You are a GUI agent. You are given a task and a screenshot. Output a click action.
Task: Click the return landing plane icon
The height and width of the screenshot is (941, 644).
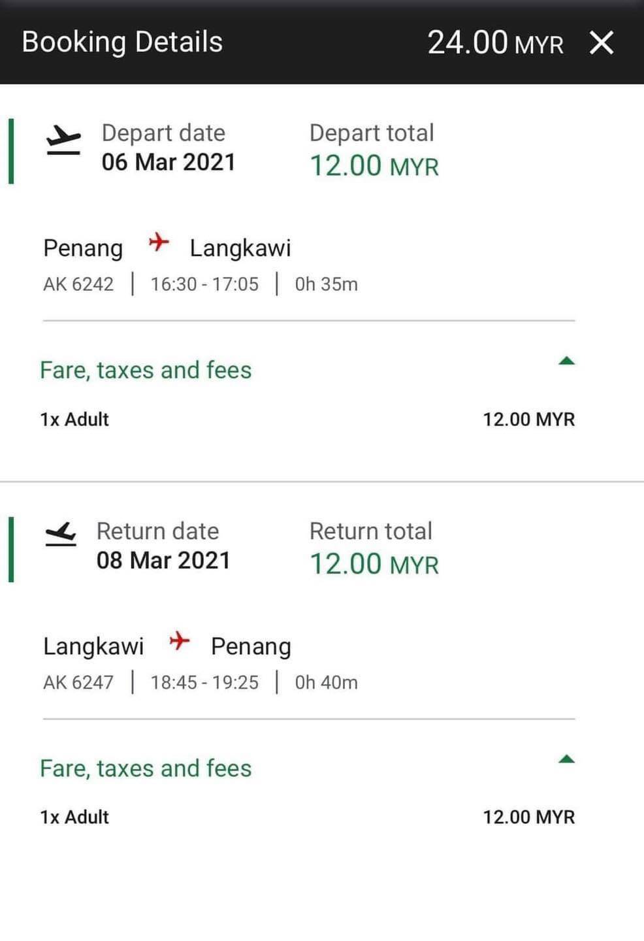point(61,535)
